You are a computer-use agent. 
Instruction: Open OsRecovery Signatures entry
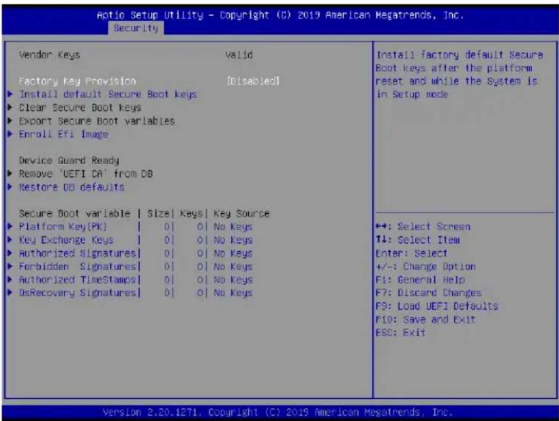tap(77, 293)
